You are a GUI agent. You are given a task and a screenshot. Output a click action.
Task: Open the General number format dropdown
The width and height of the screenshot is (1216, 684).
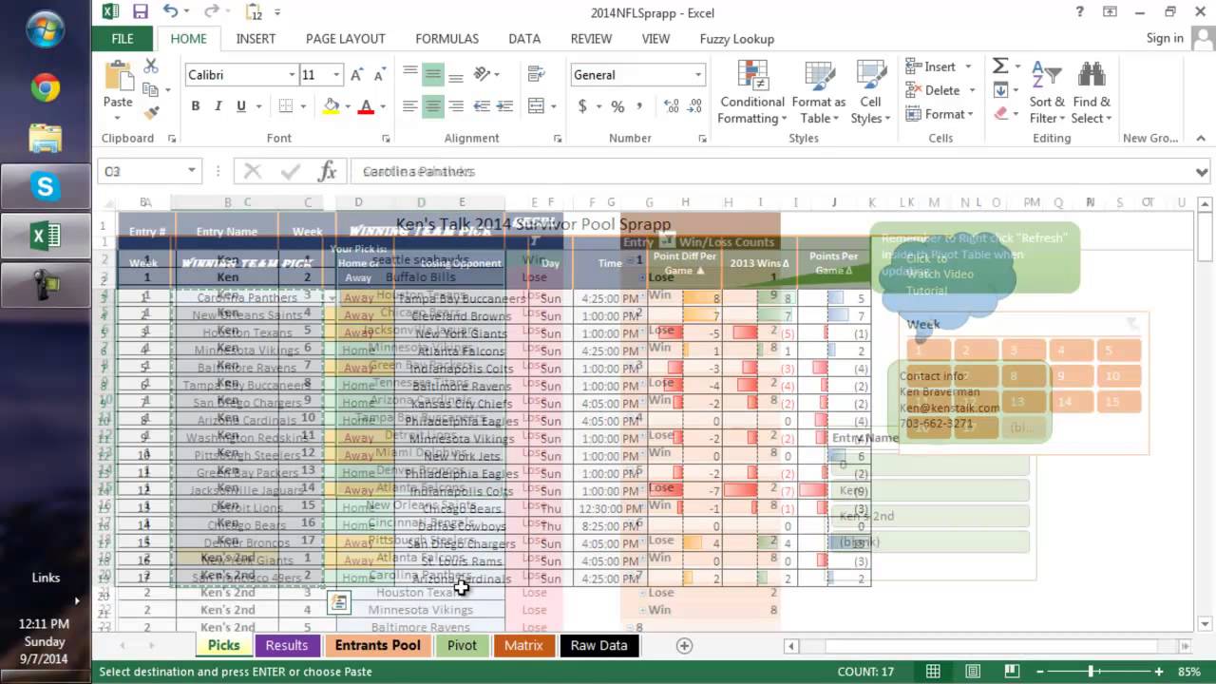(698, 75)
